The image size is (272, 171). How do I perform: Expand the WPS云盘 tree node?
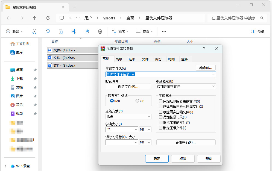point(5,166)
